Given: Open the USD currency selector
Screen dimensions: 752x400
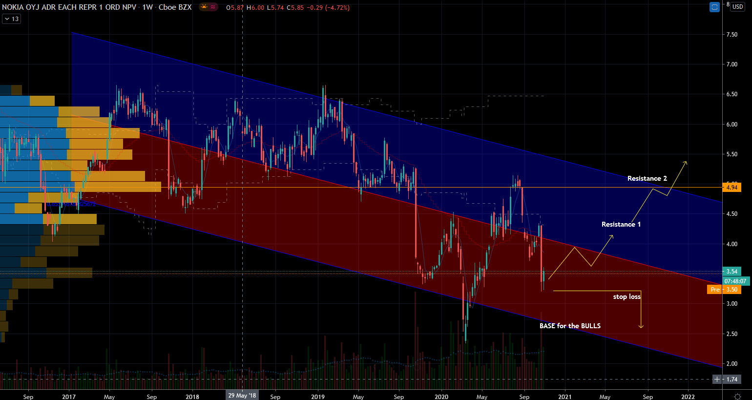Looking at the screenshot, I should point(737,7).
